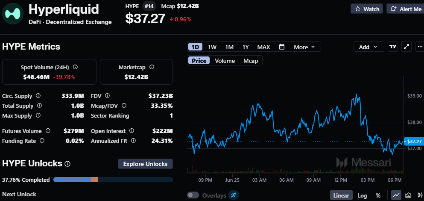Click the Next Unlock label
Viewport: 424px width, 201px height.
tap(19, 194)
